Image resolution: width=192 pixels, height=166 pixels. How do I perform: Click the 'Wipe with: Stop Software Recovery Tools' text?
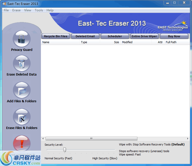[145, 144]
